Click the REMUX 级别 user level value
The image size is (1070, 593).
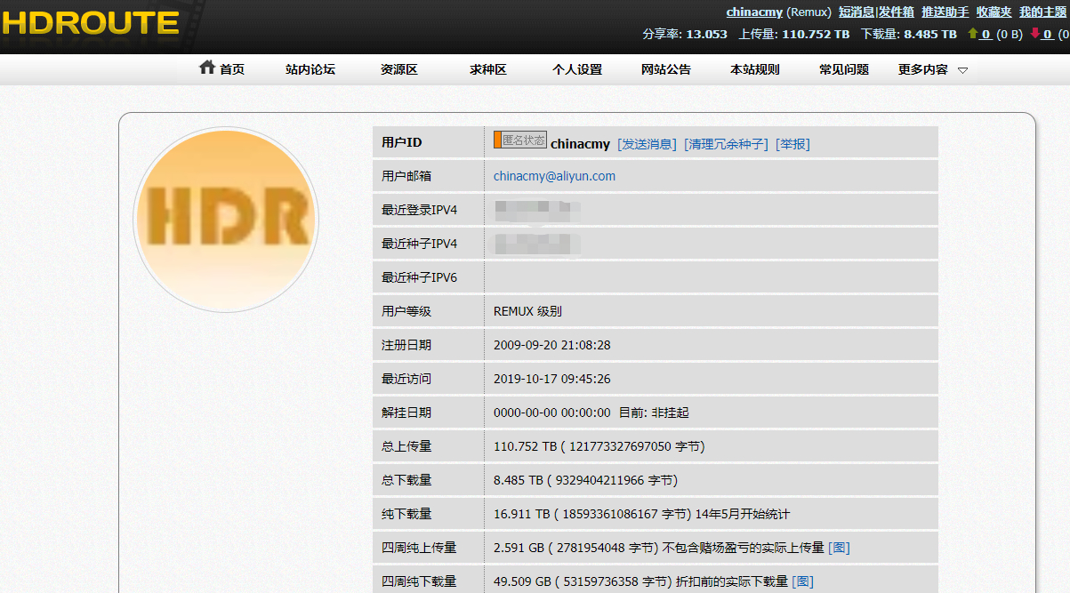coord(527,311)
